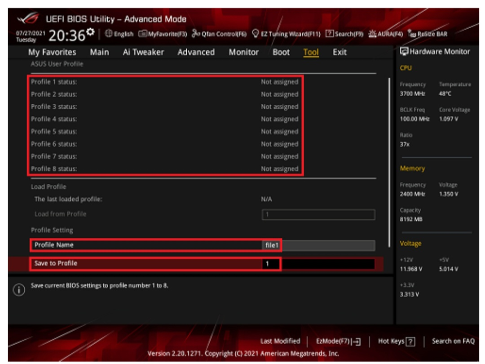Open the Ai Tweaker tab
Image resolution: width=485 pixels, height=364 pixels.
click(x=143, y=52)
